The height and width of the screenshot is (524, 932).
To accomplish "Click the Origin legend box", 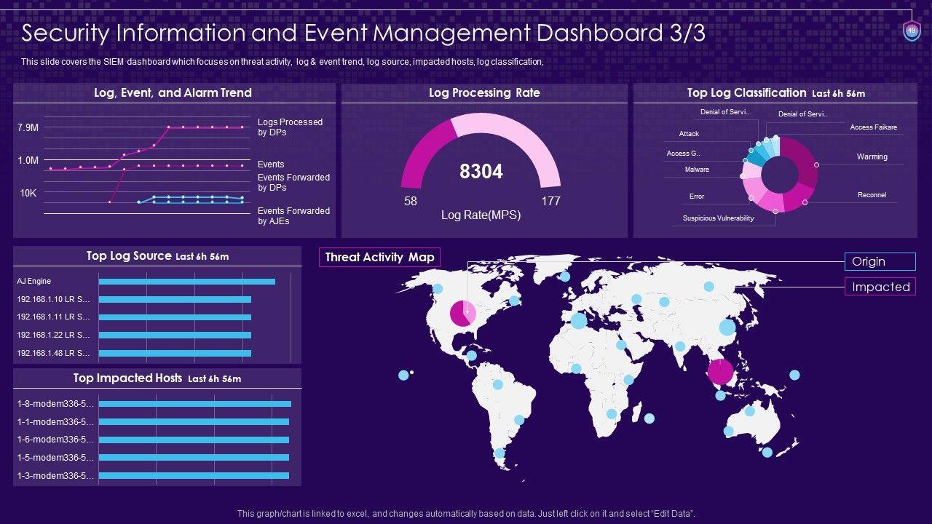I will tap(880, 262).
